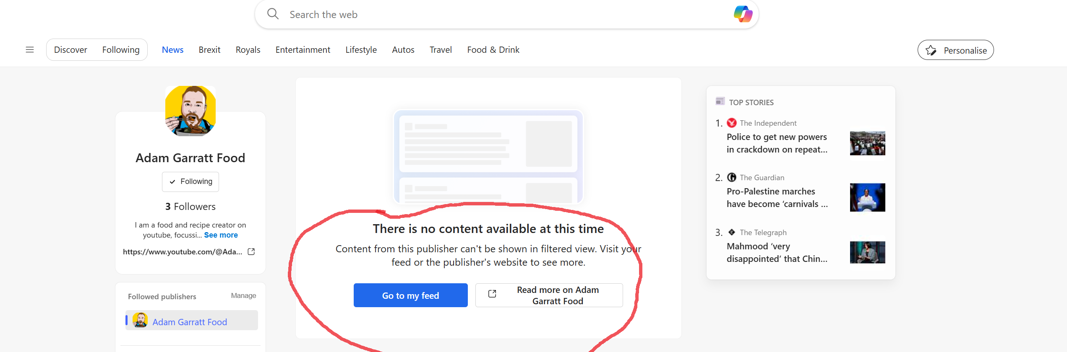Select Adam Garratt Food in followed list
Viewport: 1067px width, 352px height.
pyautogui.click(x=191, y=320)
